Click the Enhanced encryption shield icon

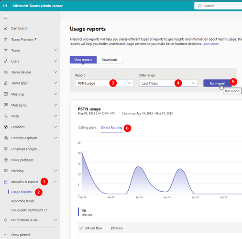pyautogui.click(x=6, y=149)
